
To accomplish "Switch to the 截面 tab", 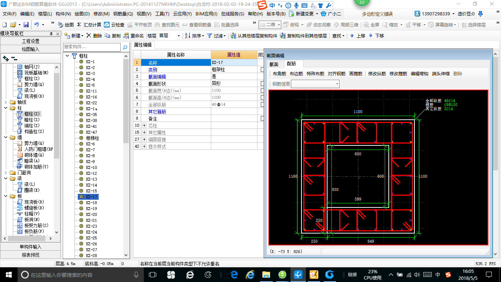I will 274,64.
